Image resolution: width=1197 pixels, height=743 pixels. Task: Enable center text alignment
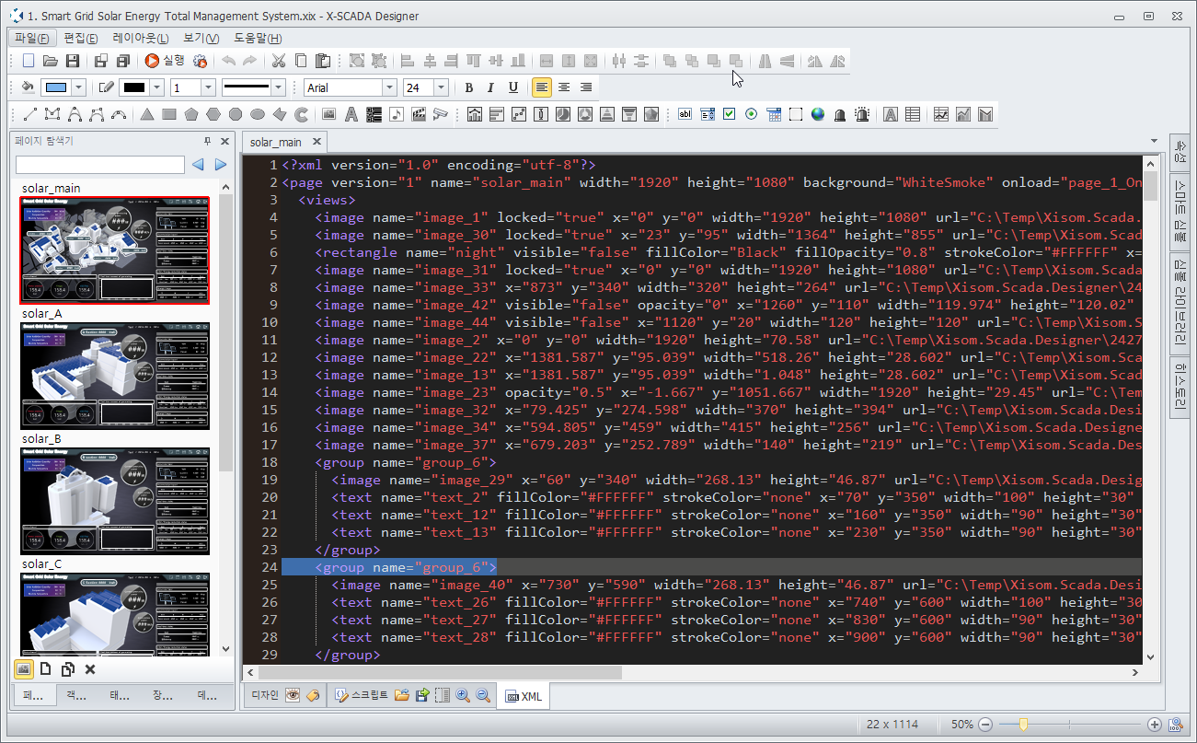coord(563,87)
